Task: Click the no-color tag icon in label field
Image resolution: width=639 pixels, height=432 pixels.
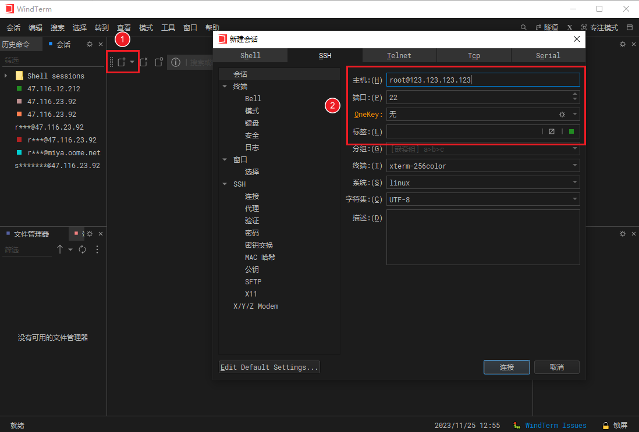Action: 552,131
